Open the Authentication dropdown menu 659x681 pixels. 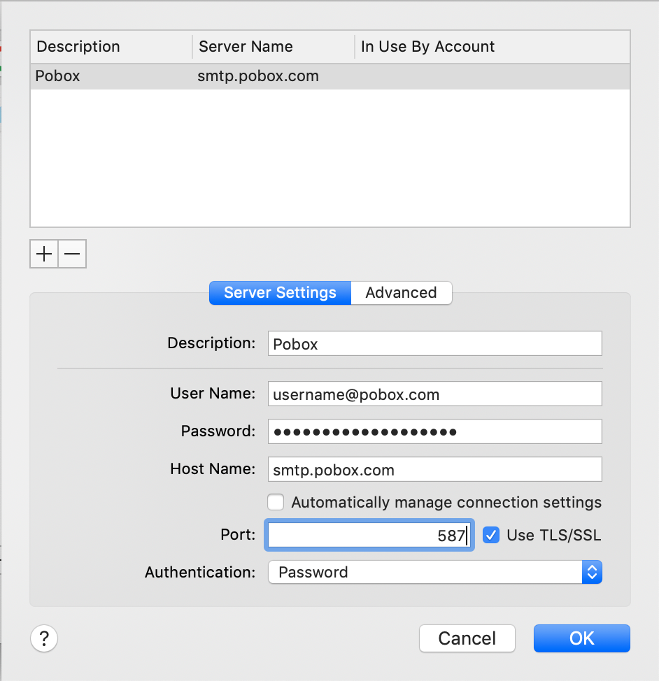(435, 572)
